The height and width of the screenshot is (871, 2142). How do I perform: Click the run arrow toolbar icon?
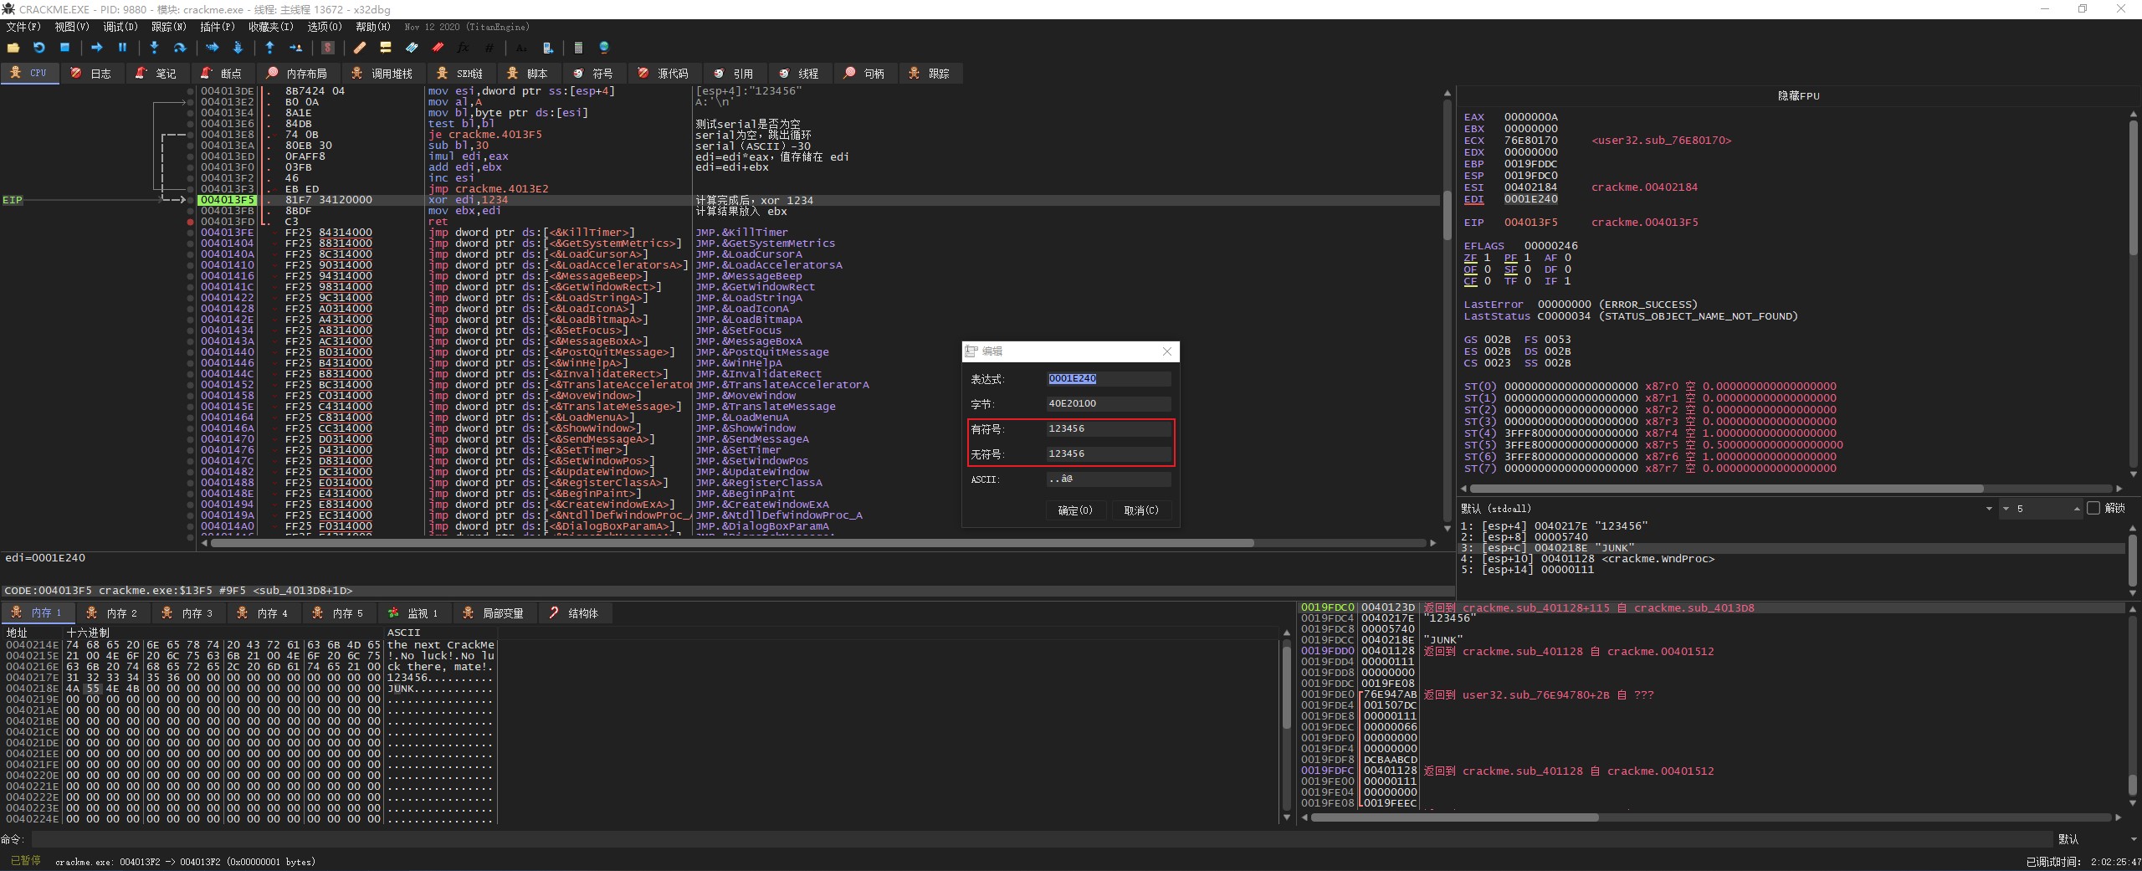coord(97,48)
